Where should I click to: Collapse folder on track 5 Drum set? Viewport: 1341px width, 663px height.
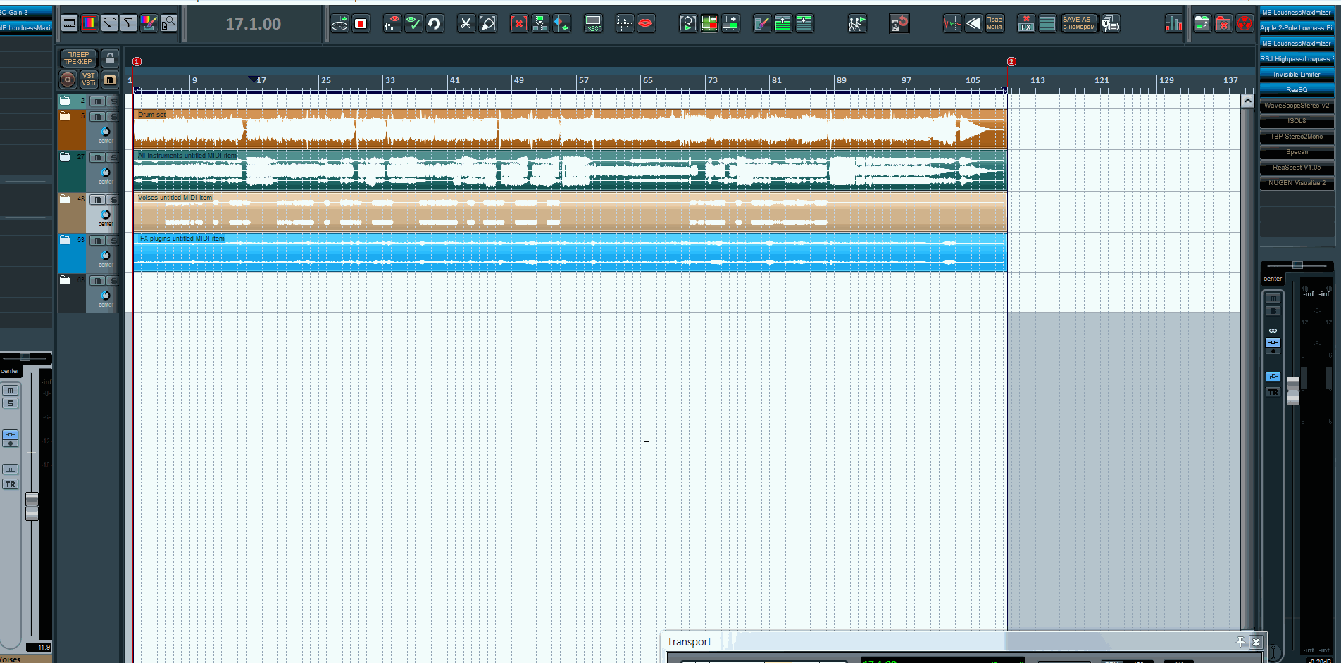click(x=65, y=116)
